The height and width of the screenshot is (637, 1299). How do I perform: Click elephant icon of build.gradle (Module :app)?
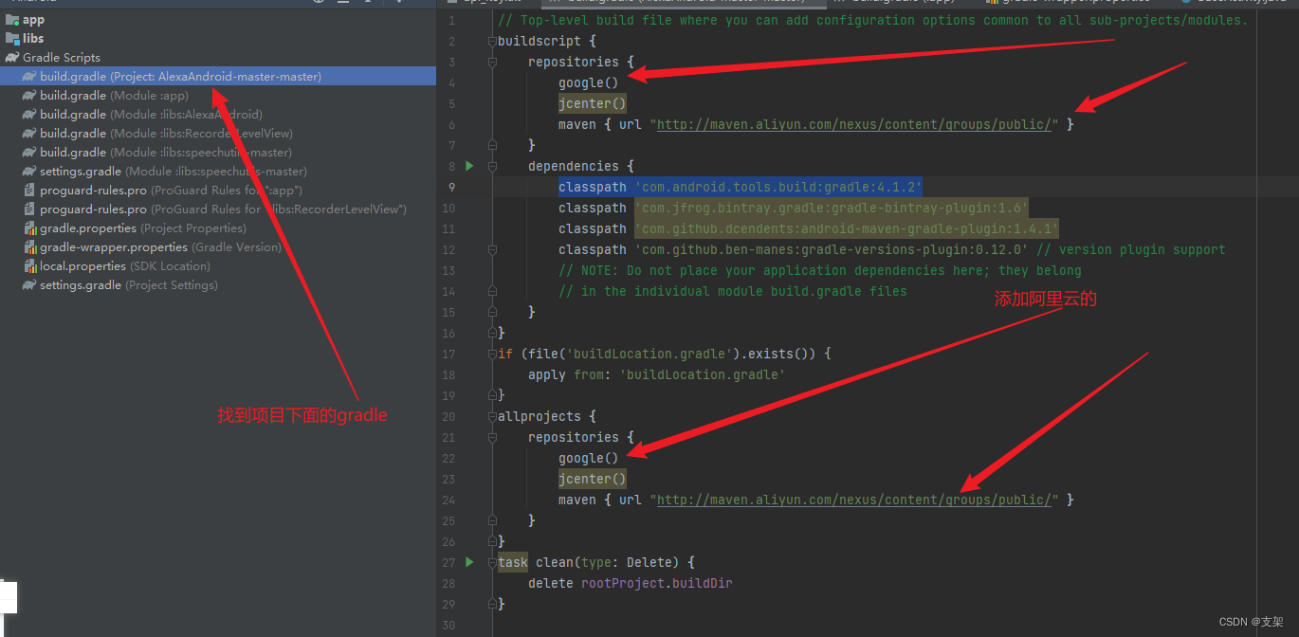[30, 95]
